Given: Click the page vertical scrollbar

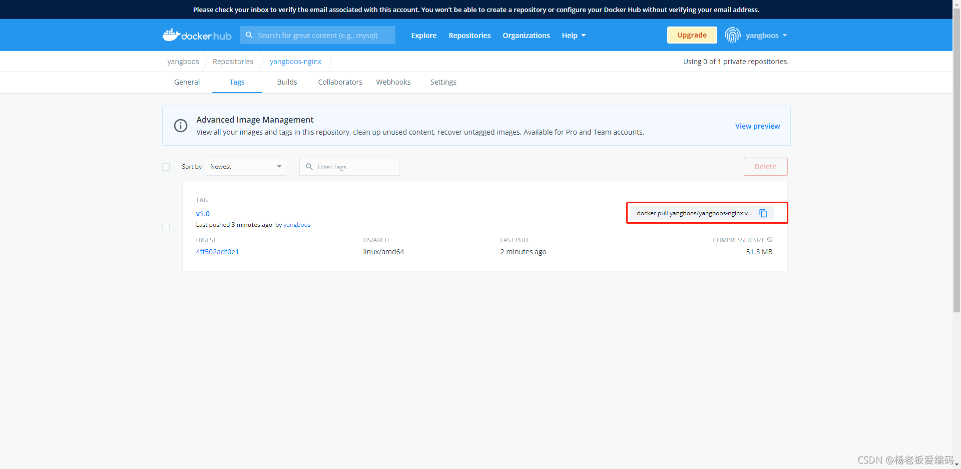Looking at the screenshot, I should (x=956, y=160).
